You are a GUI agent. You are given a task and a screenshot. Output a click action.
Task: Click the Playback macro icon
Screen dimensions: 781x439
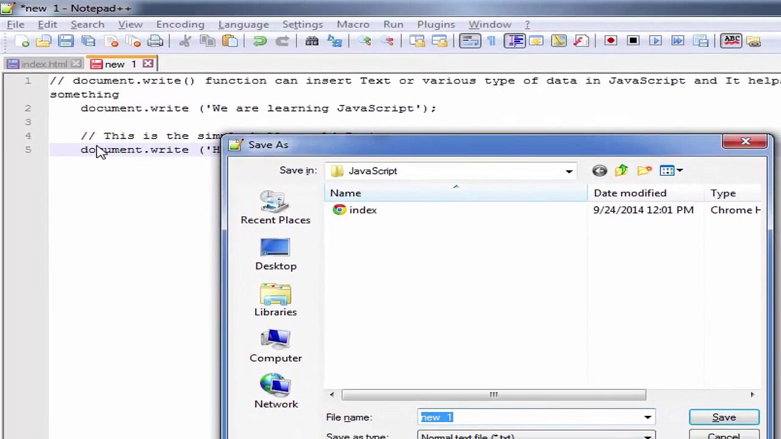tap(655, 41)
